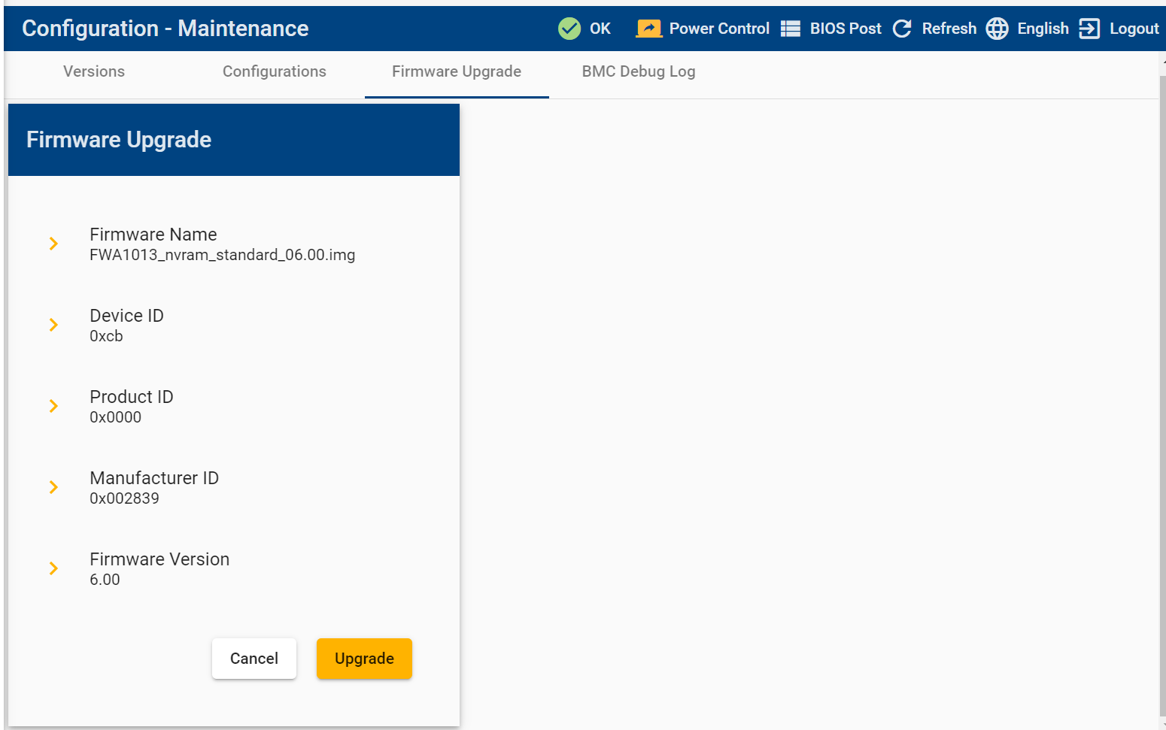Click the Logout door icon
The image size is (1166, 730).
[1089, 29]
